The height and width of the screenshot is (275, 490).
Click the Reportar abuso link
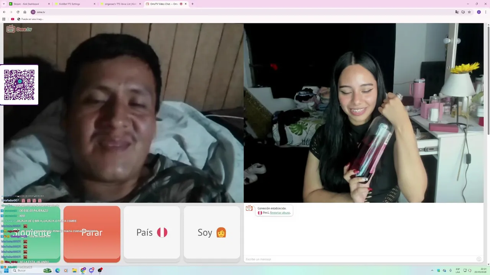[x=280, y=213]
